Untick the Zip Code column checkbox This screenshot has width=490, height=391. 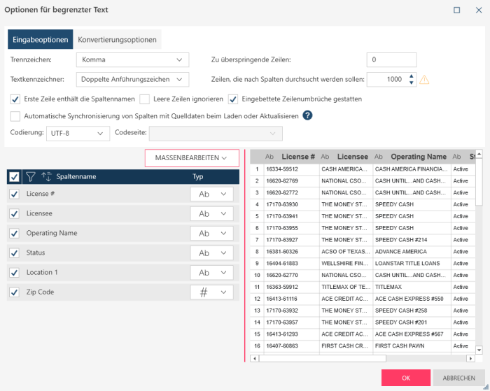(15, 292)
